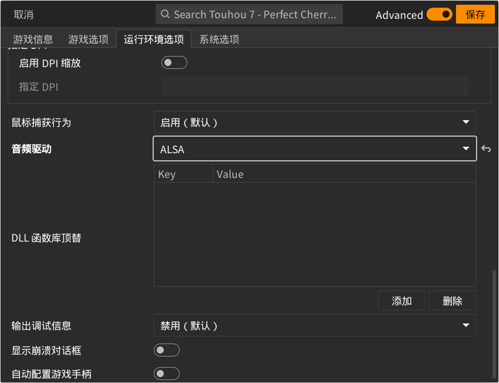Toggle the Advanced switch off
The width and height of the screenshot is (499, 383).
[x=439, y=14]
